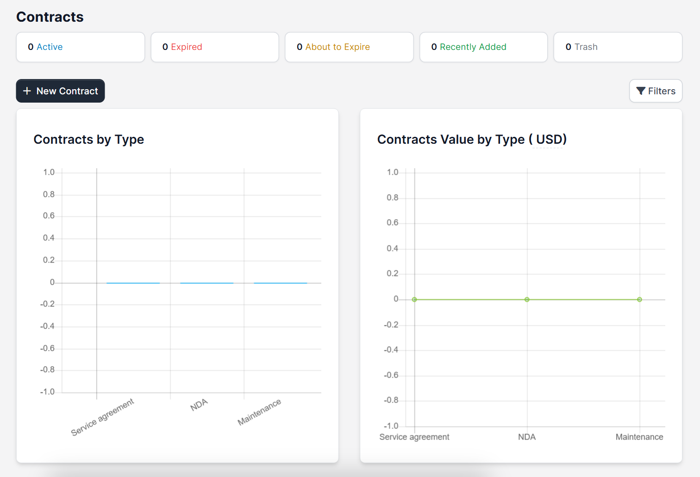Click the Contracts page heading
Viewport: 700px width, 477px height.
50,17
